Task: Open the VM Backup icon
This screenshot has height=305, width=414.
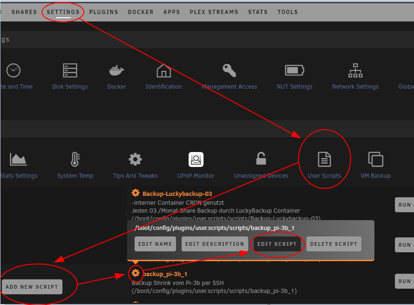Action: [375, 159]
